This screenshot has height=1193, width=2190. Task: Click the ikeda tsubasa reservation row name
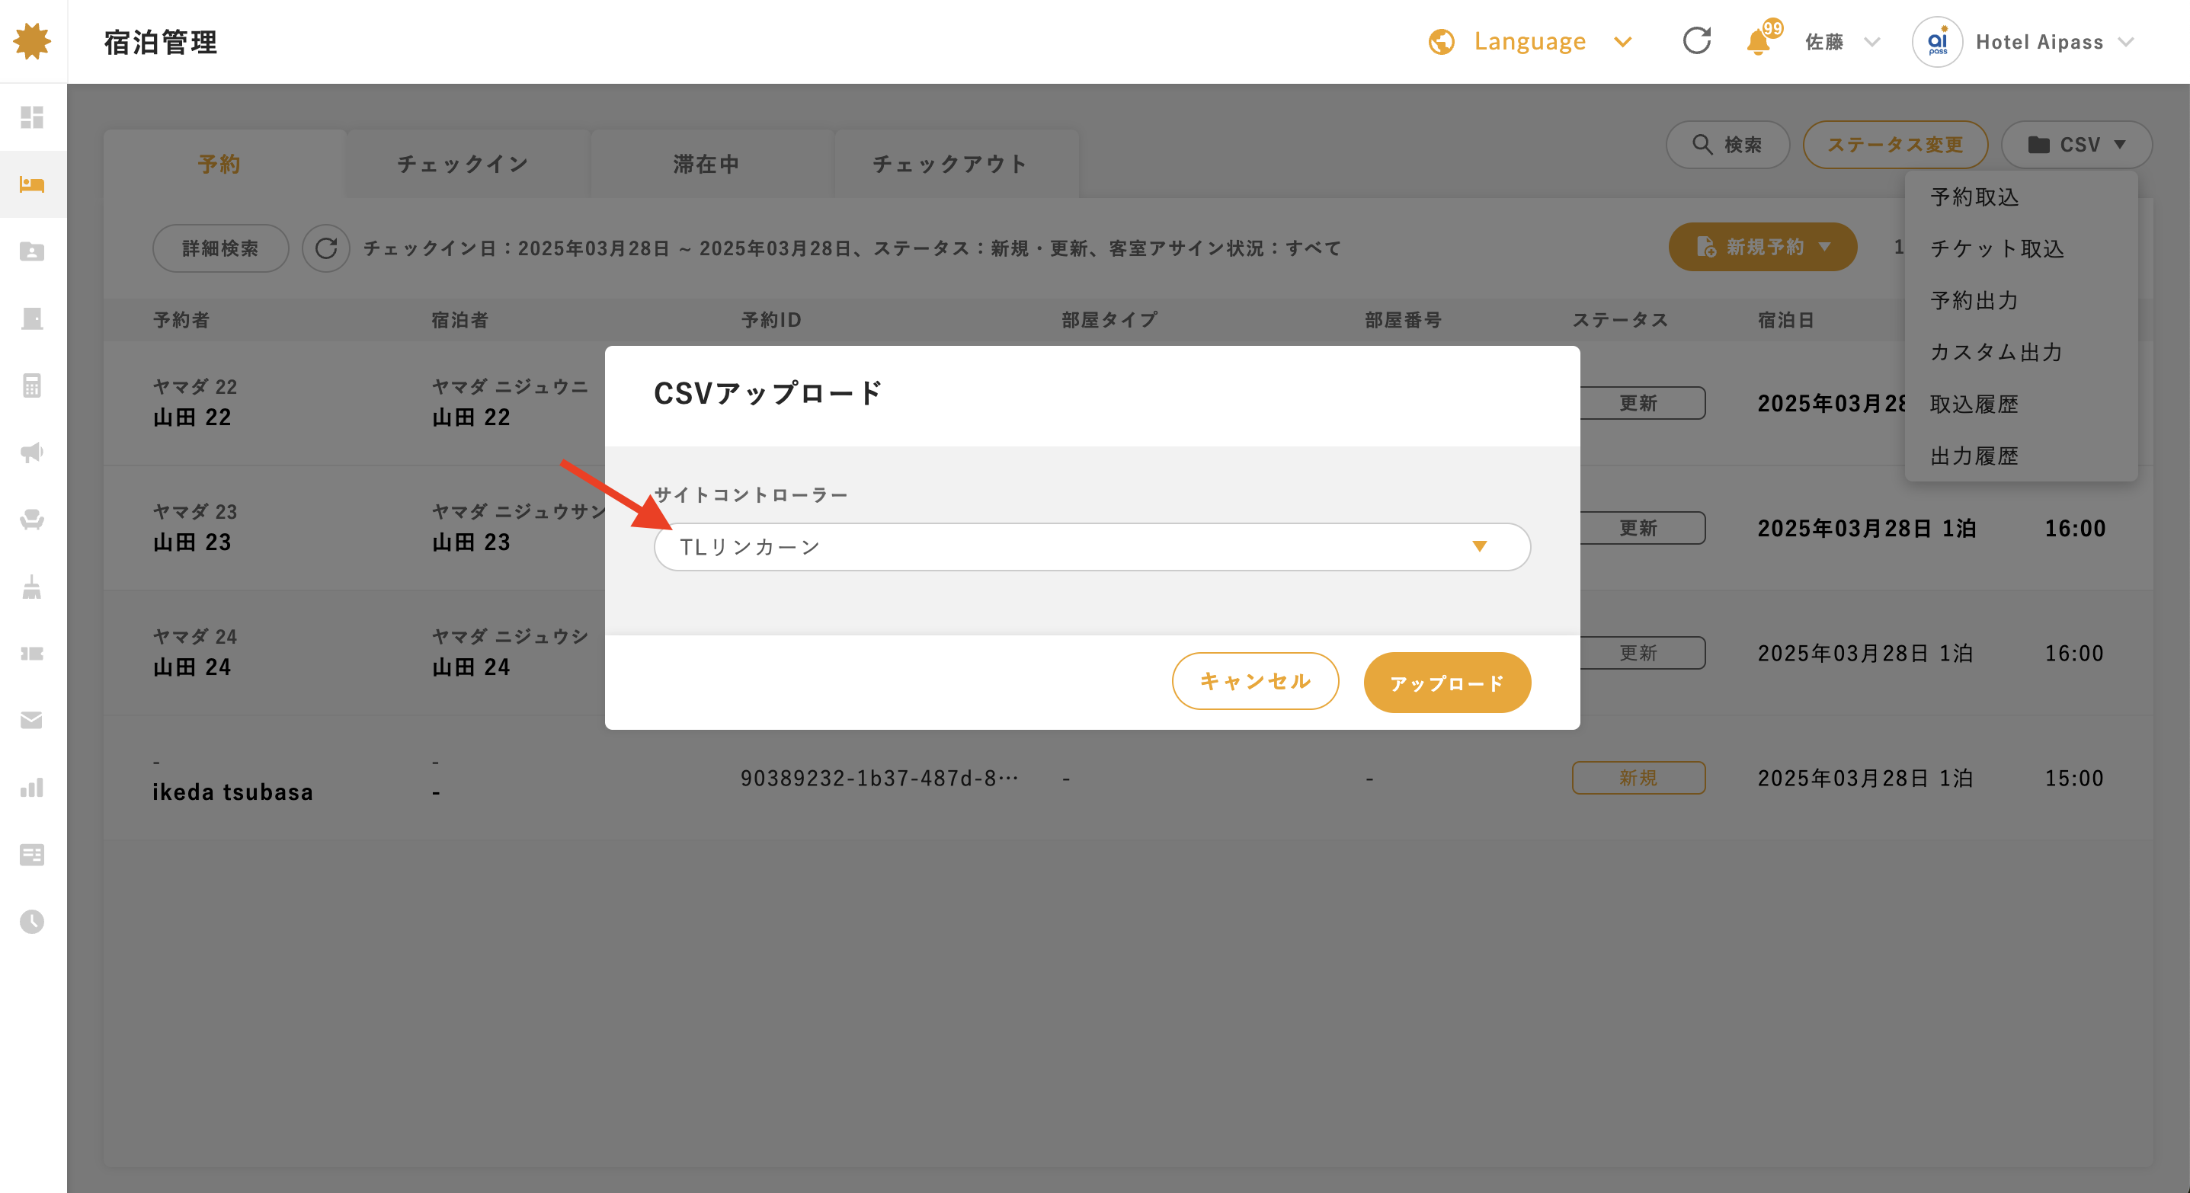[233, 792]
